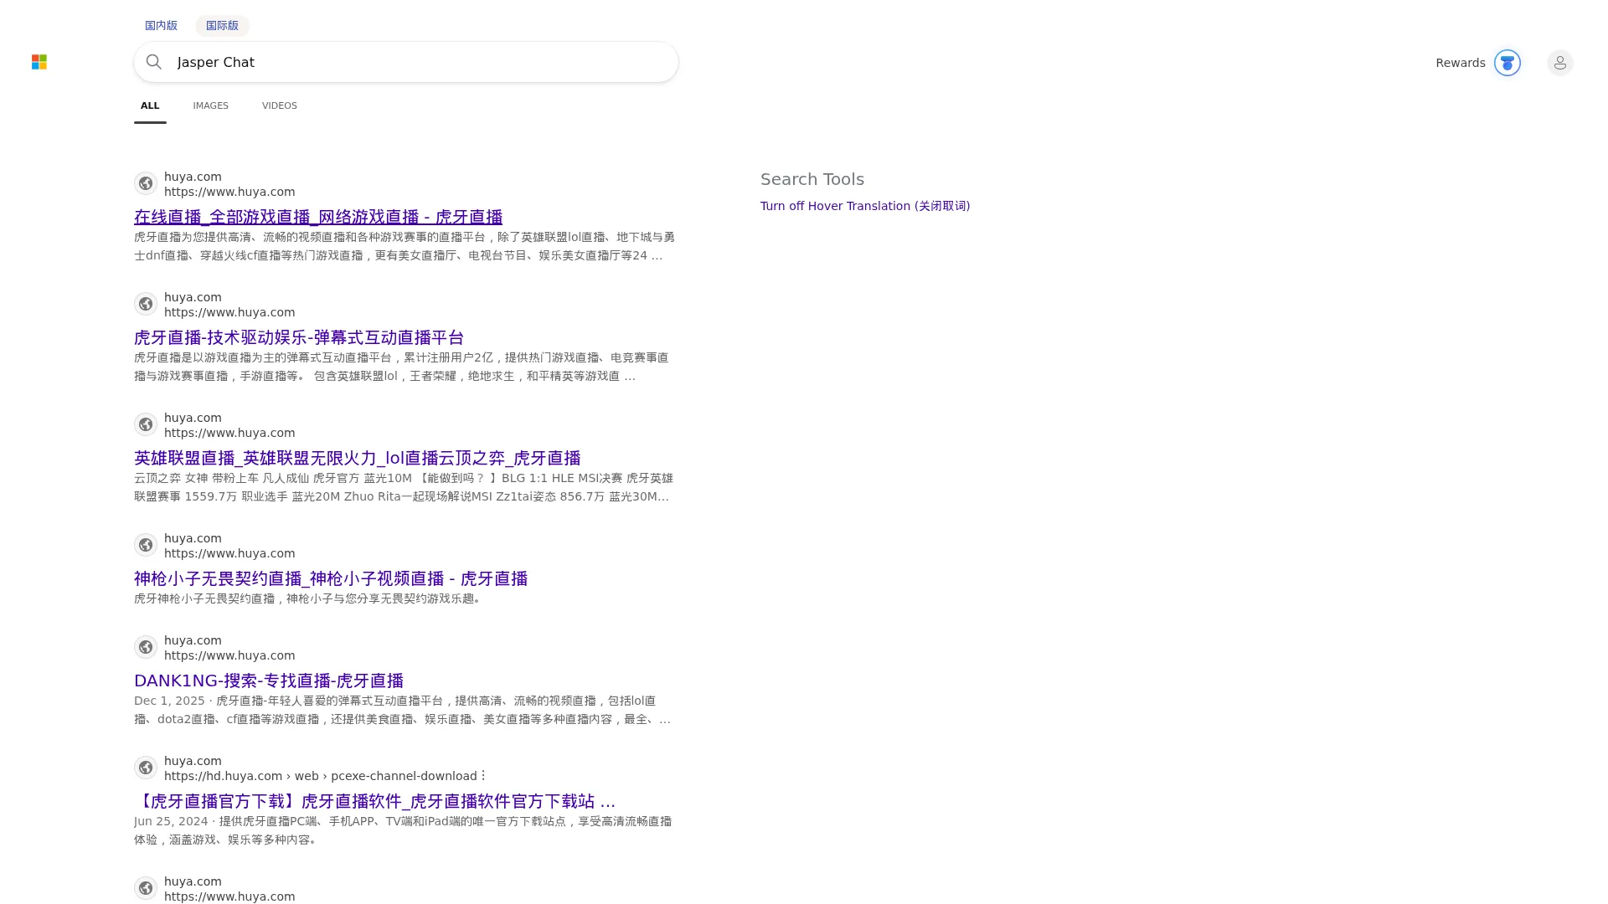1608x904 pixels.
Task: Click globe icon beside DANK1NG result
Action: coord(146,647)
